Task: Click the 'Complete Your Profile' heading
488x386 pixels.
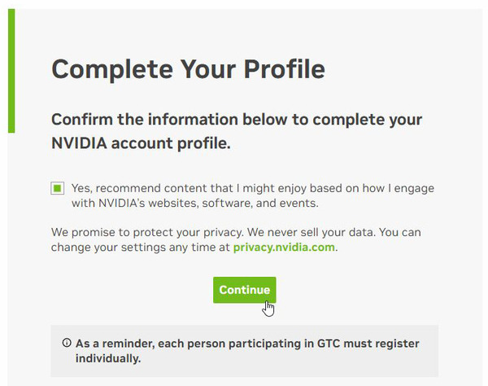Action: [188, 68]
